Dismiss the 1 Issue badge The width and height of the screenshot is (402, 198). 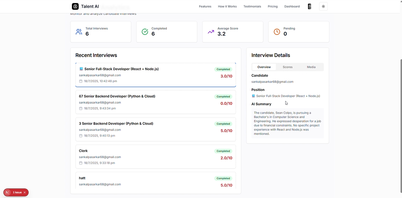[25, 193]
